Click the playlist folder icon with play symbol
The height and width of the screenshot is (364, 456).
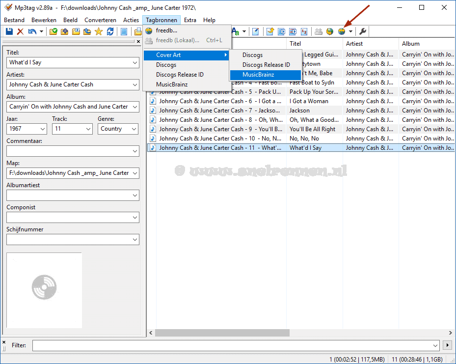(x=76, y=31)
